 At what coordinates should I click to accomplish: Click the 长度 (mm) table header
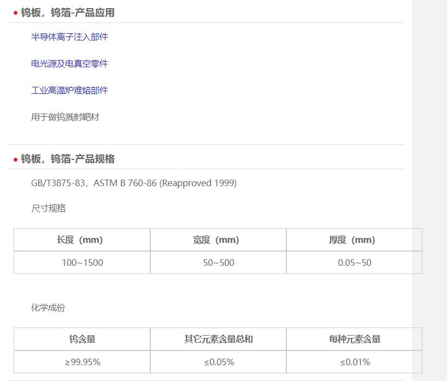[x=82, y=240]
